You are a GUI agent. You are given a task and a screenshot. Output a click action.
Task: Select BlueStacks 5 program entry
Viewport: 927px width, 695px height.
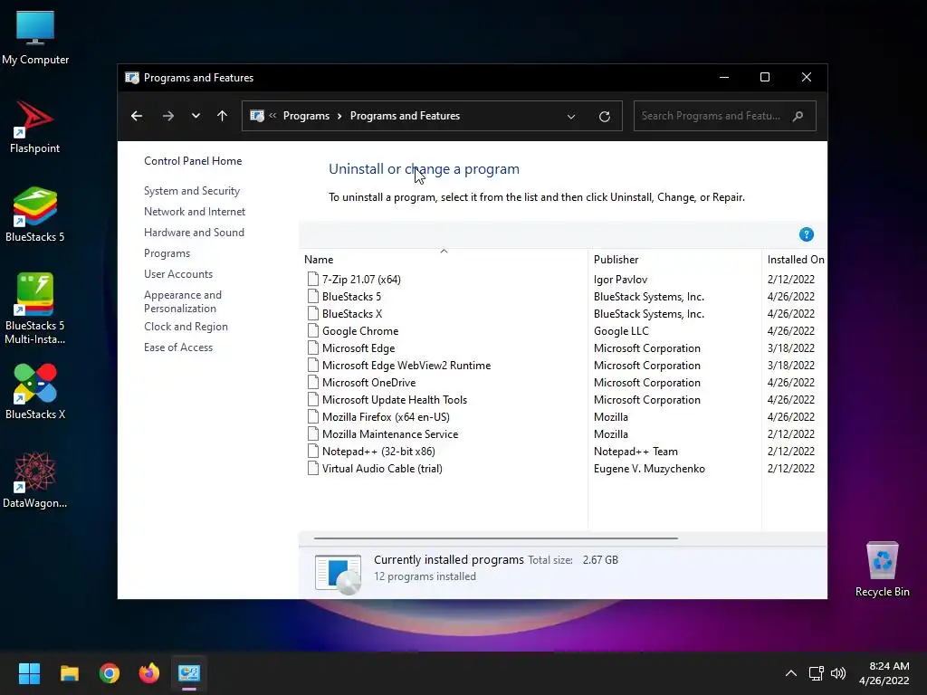(x=352, y=297)
